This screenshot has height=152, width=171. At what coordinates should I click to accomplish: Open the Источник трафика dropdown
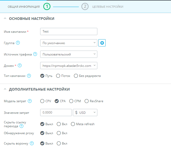[x=69, y=54]
